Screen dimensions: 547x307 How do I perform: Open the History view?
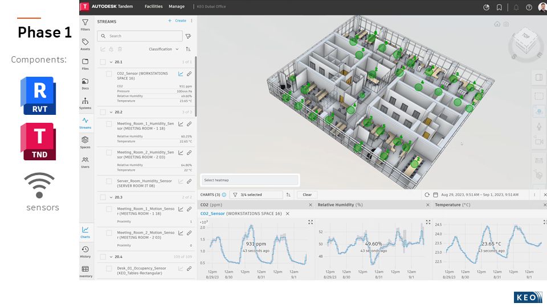click(x=85, y=252)
